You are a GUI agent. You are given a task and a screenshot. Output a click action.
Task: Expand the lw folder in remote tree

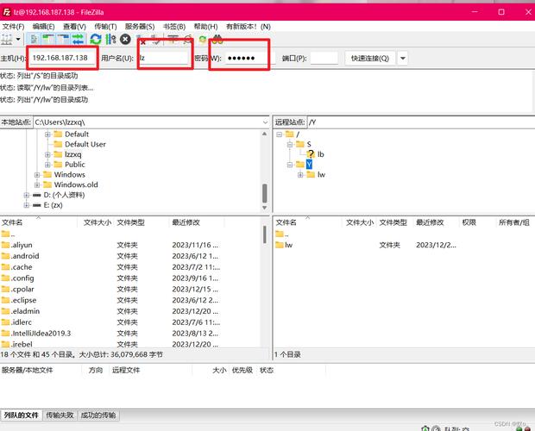pyautogui.click(x=300, y=175)
